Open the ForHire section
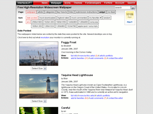The height and width of the screenshot is (114, 153). pyautogui.click(x=108, y=3)
